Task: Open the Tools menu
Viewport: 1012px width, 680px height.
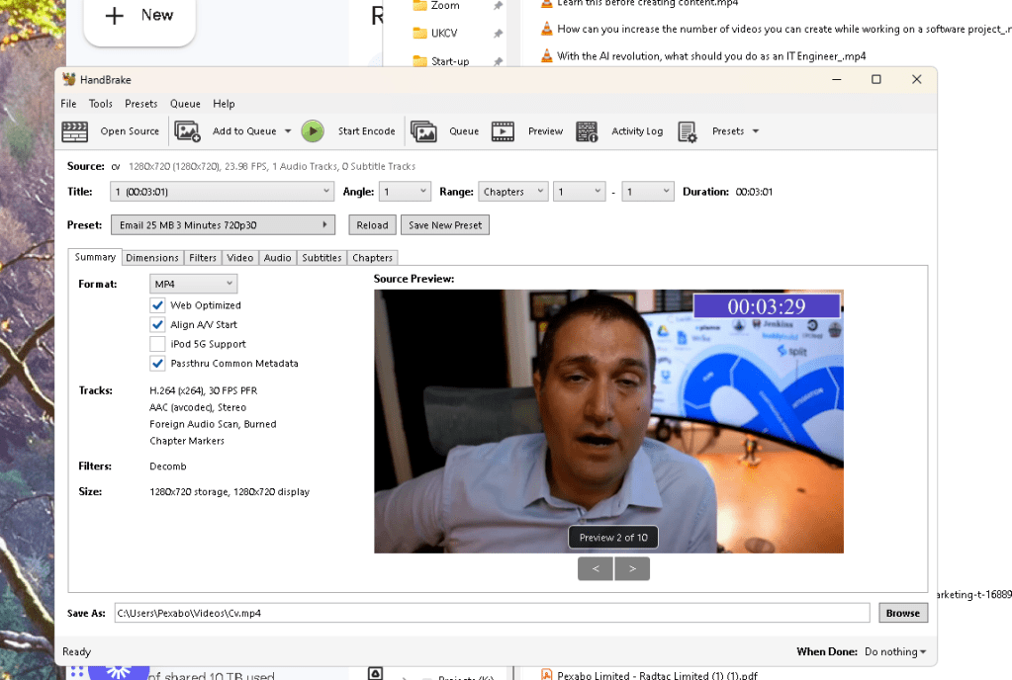Action: point(101,104)
